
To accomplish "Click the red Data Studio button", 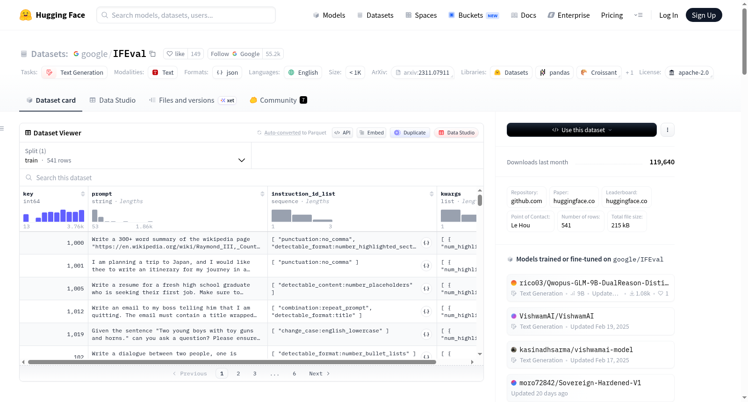I will pyautogui.click(x=456, y=133).
